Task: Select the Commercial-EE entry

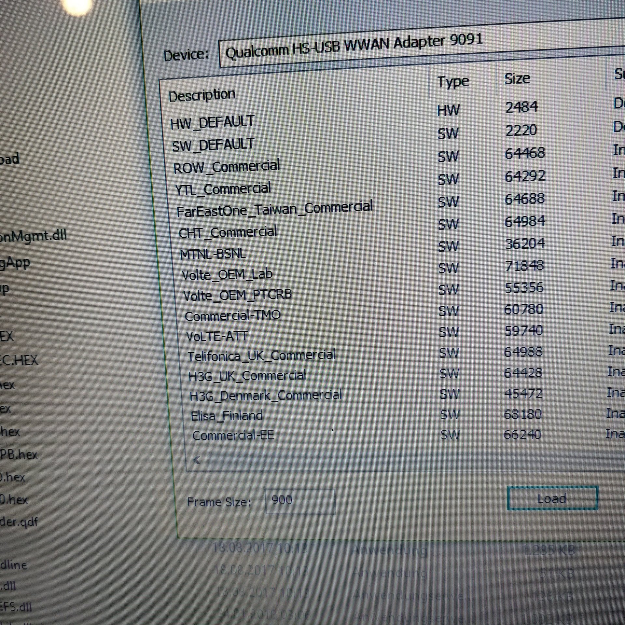Action: click(x=233, y=435)
